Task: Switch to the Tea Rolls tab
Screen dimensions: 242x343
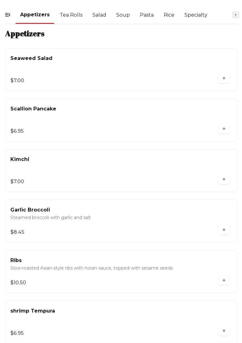Action: point(71,15)
